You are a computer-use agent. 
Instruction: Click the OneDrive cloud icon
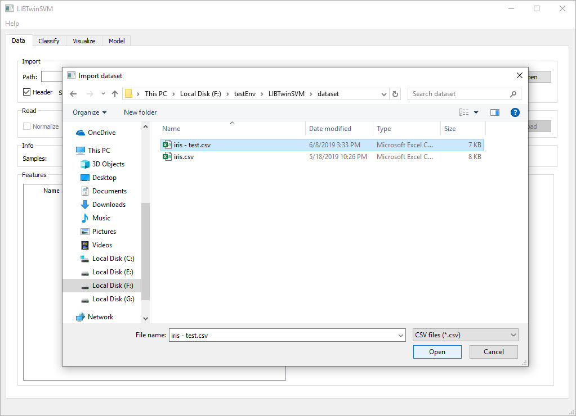point(81,133)
